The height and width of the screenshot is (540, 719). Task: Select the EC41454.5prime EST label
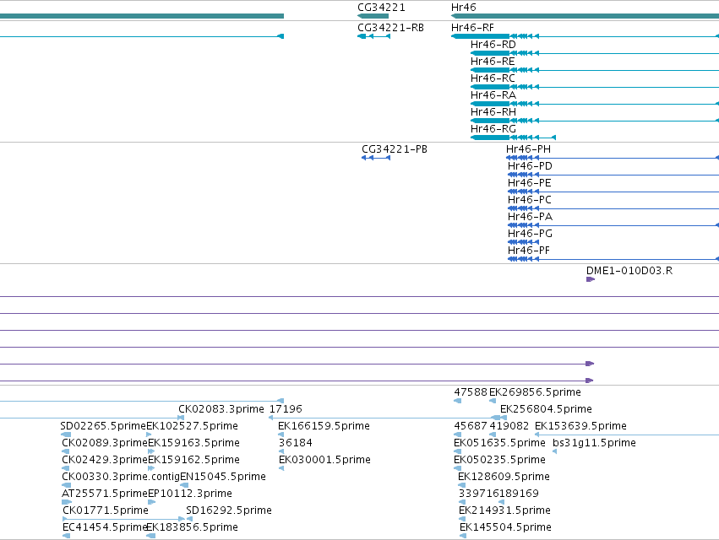105,526
